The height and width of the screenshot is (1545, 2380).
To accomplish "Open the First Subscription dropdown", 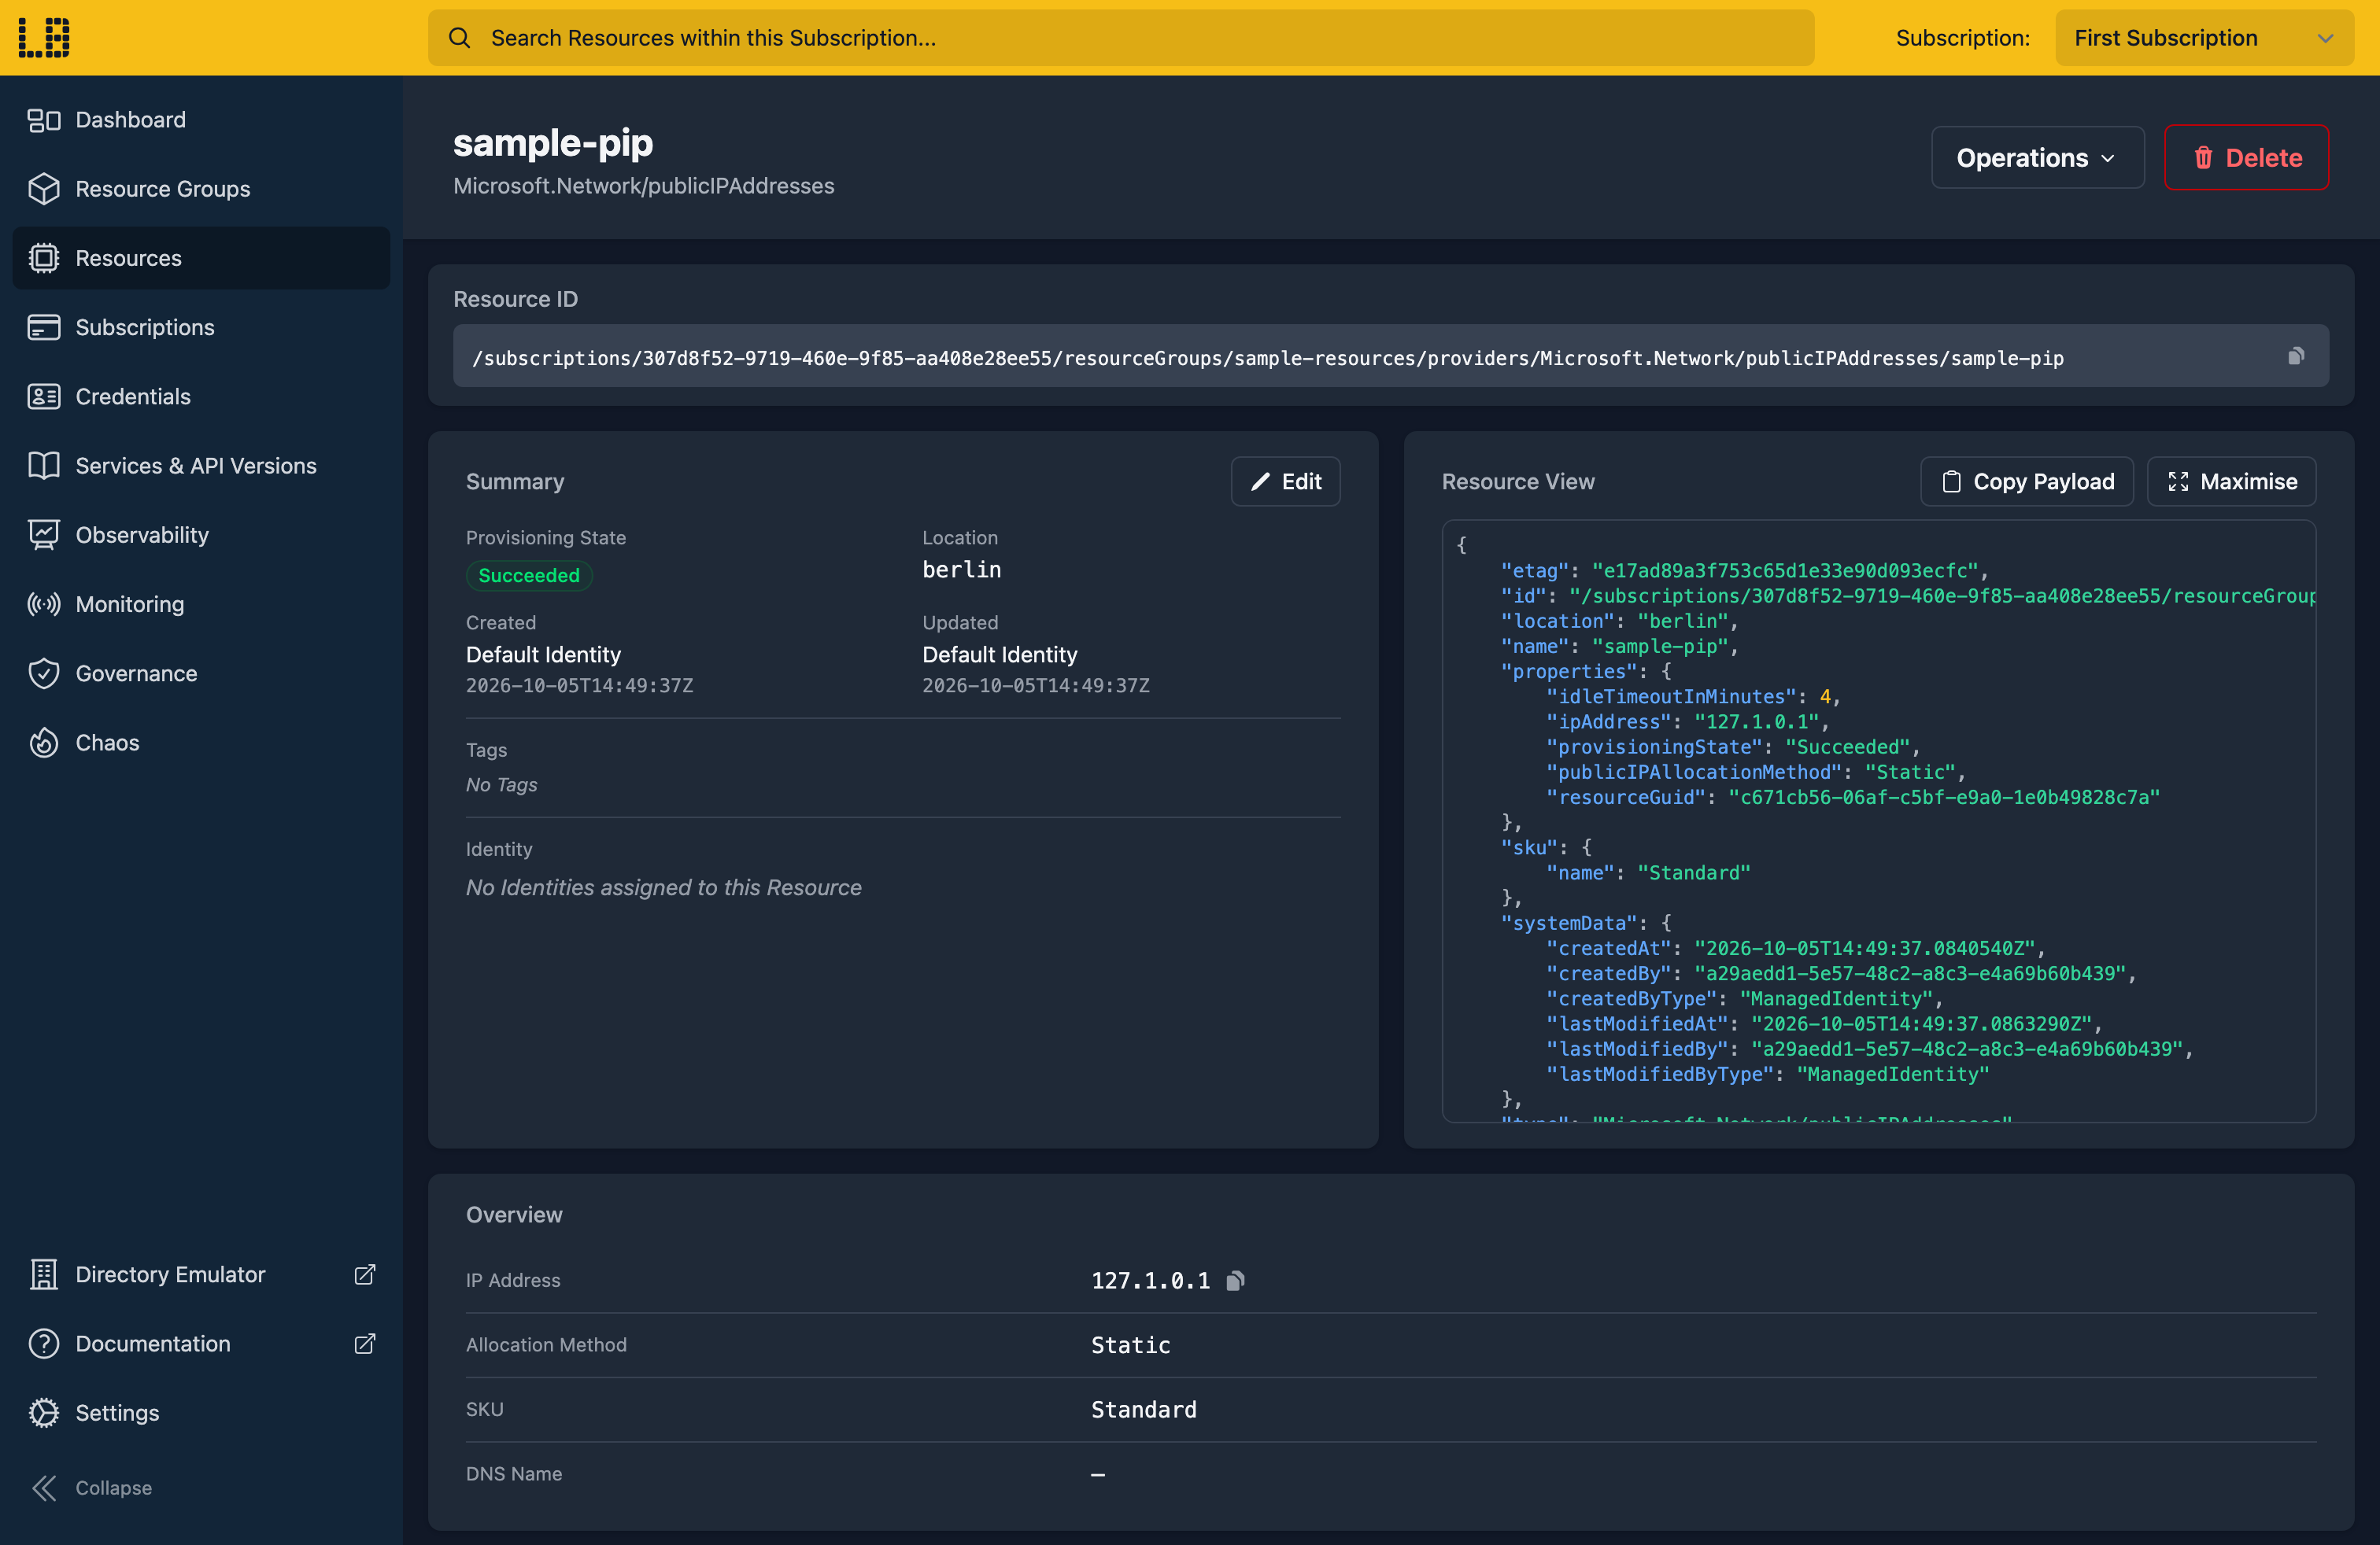I will click(x=2204, y=38).
